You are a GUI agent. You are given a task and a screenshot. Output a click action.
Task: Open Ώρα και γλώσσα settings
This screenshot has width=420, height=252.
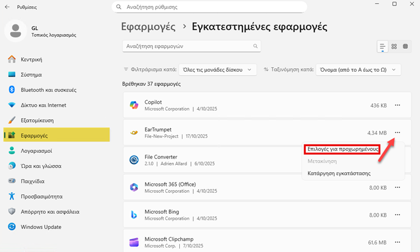(x=57, y=166)
